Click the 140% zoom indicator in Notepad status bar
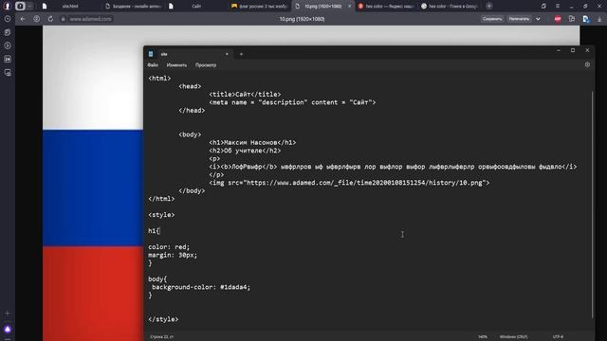Viewport: 607px width, 341px height. (483, 337)
